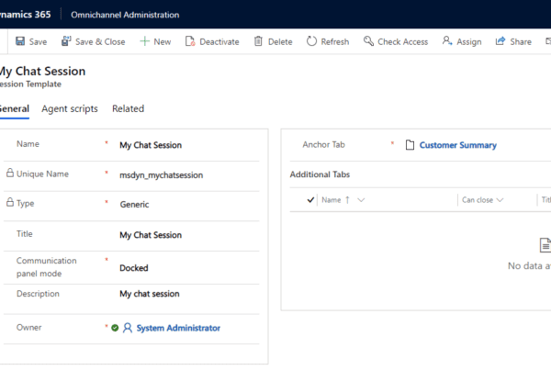Screen dimensions: 551x370
Task: Click the New plus icon
Action: 145,41
